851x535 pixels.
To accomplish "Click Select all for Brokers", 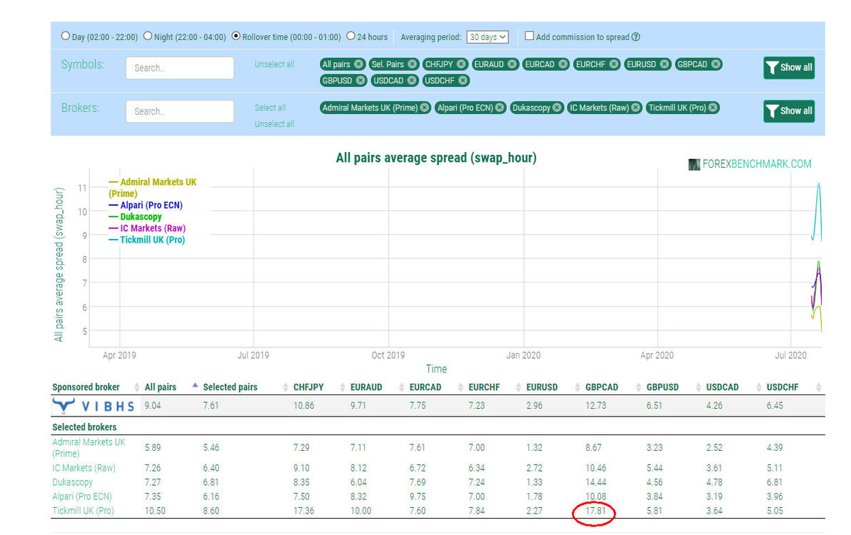I will [270, 107].
